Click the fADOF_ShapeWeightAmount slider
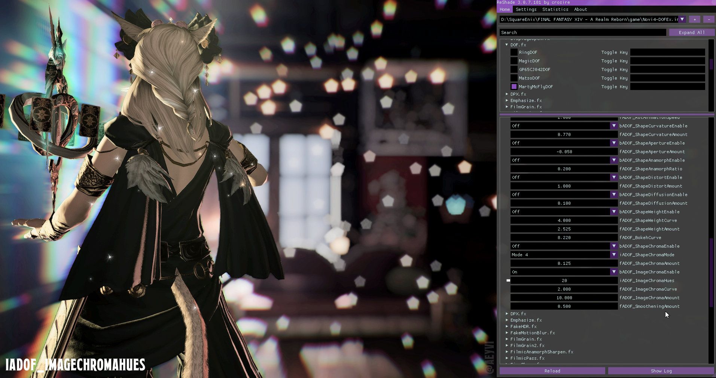The width and height of the screenshot is (716, 378). tap(564, 229)
